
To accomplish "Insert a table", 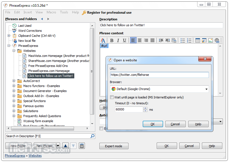I will click(198, 40).
